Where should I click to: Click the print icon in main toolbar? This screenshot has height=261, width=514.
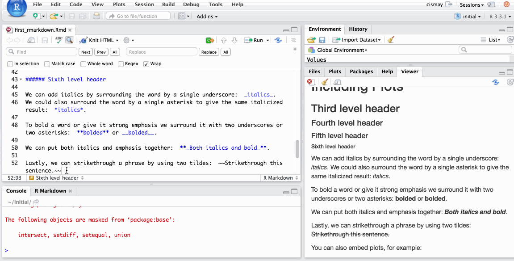coord(96,16)
